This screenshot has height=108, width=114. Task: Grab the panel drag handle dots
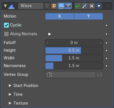[x=108, y=6]
